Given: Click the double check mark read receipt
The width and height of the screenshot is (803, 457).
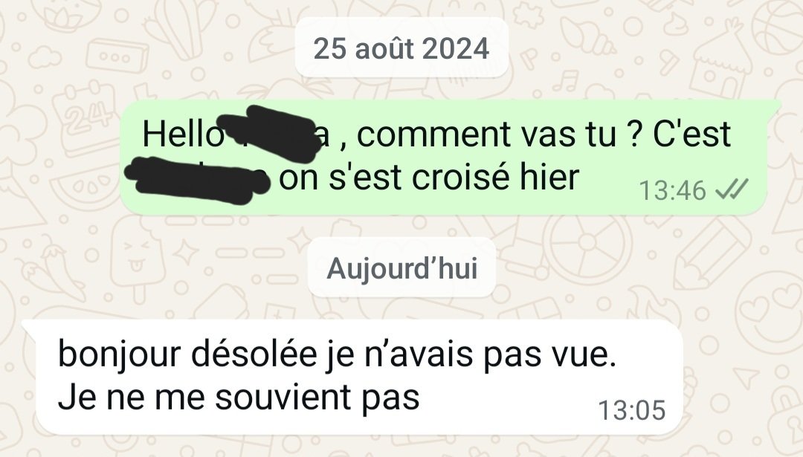Looking at the screenshot, I should tap(732, 189).
